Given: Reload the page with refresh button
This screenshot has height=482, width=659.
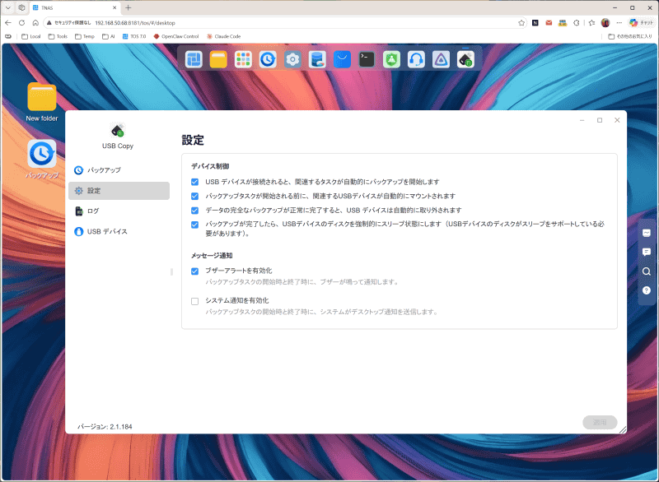Looking at the screenshot, I should click(x=22, y=23).
